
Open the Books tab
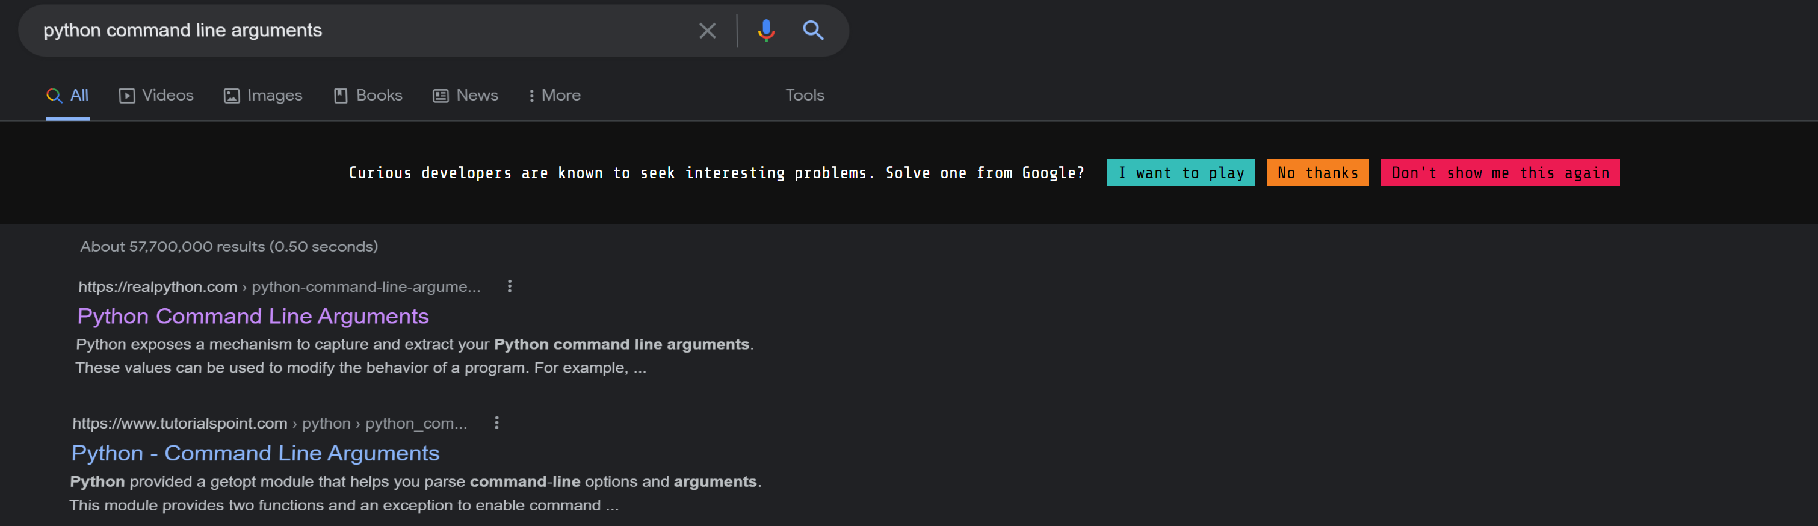pyautogui.click(x=368, y=95)
